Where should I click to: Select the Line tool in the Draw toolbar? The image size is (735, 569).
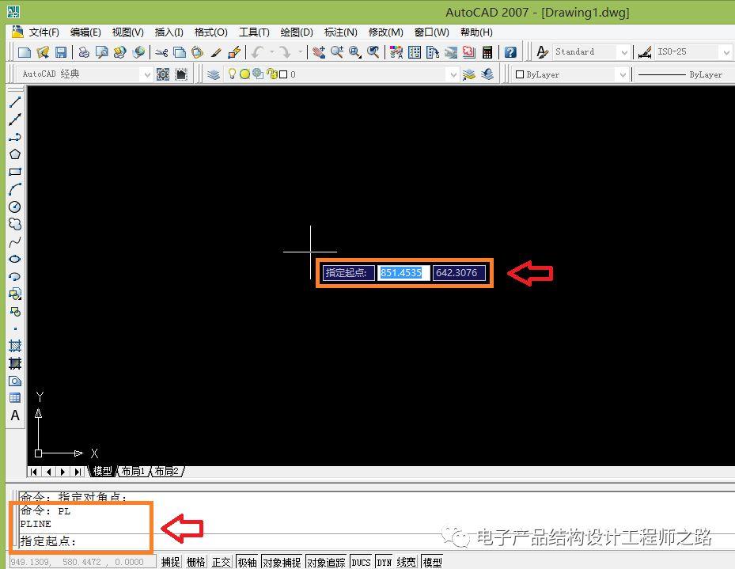pos(15,102)
